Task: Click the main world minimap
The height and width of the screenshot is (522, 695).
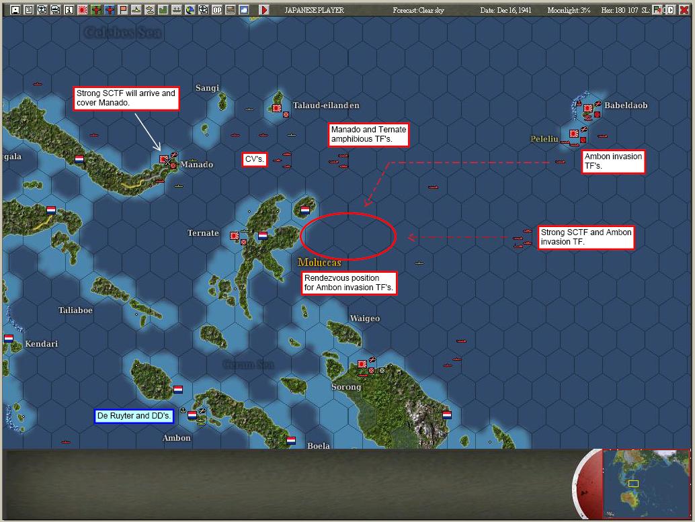Action: click(x=646, y=484)
